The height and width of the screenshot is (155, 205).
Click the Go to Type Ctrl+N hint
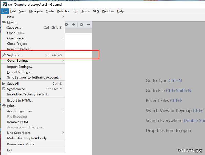click(x=164, y=81)
